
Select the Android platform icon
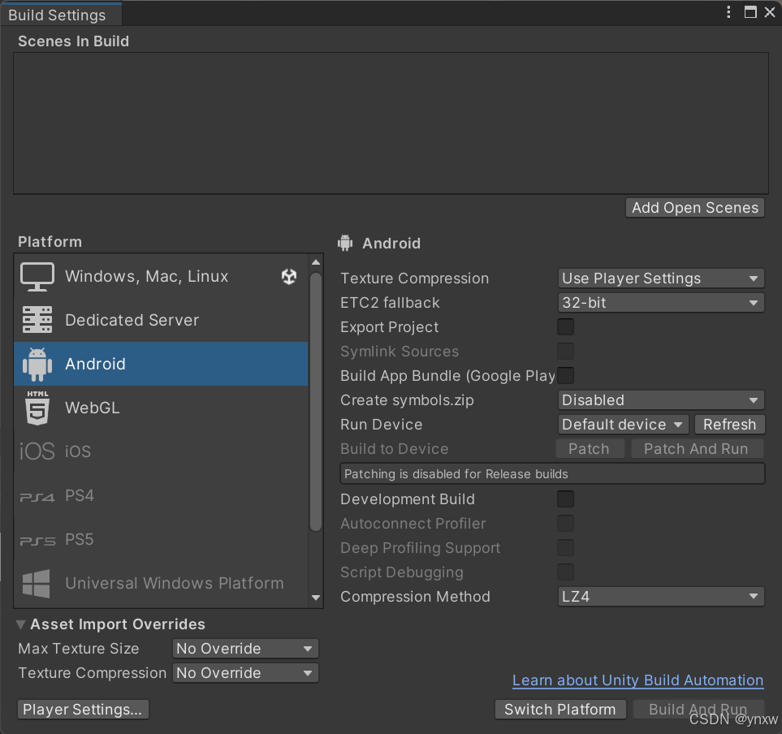tap(37, 364)
